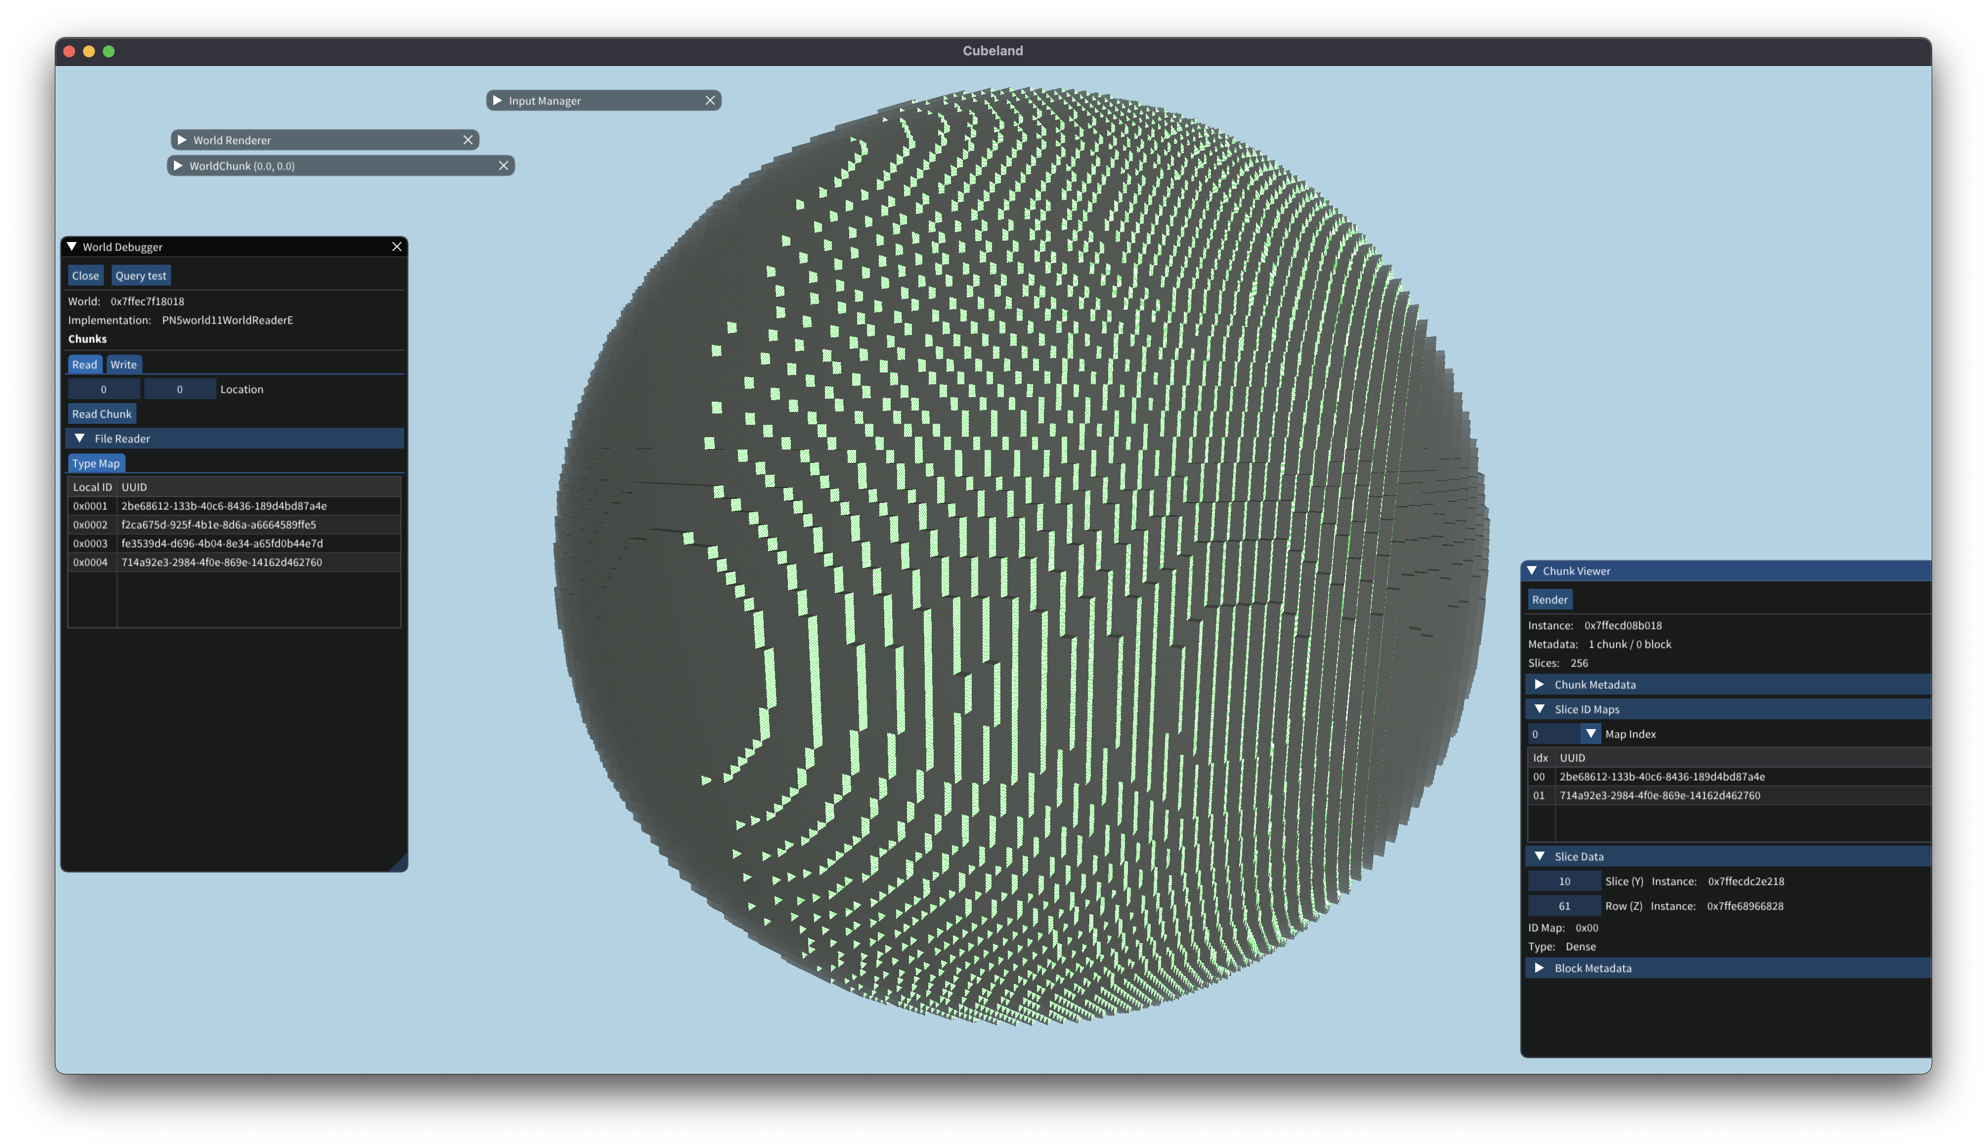Click the Close button in World Debugger
Viewport: 1987px width, 1147px height.
[x=85, y=276]
